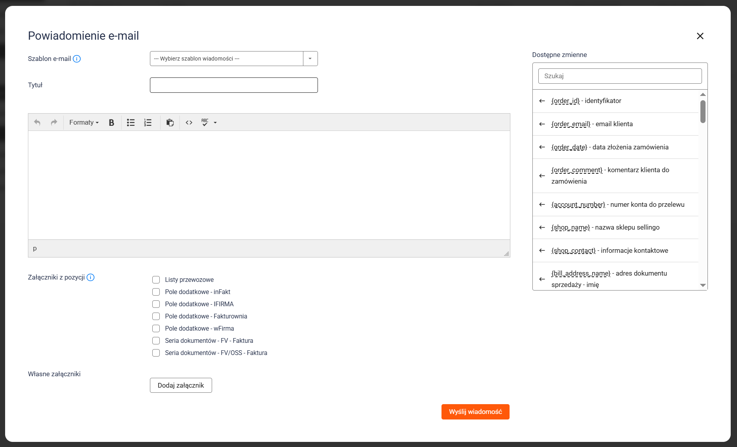Click the undo icon in editor toolbar
737x447 pixels.
coord(37,122)
